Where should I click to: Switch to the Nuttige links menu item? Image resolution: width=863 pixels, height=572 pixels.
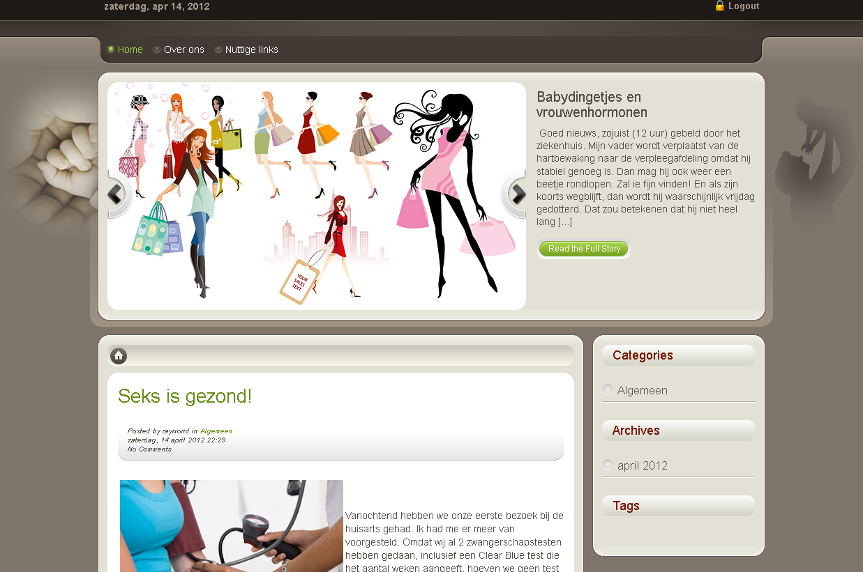pyautogui.click(x=252, y=49)
